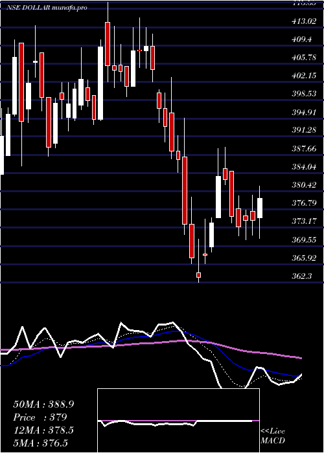Select the 402.15 price axis label
Image resolution: width=324 pixels, height=453 pixels.
(304, 76)
